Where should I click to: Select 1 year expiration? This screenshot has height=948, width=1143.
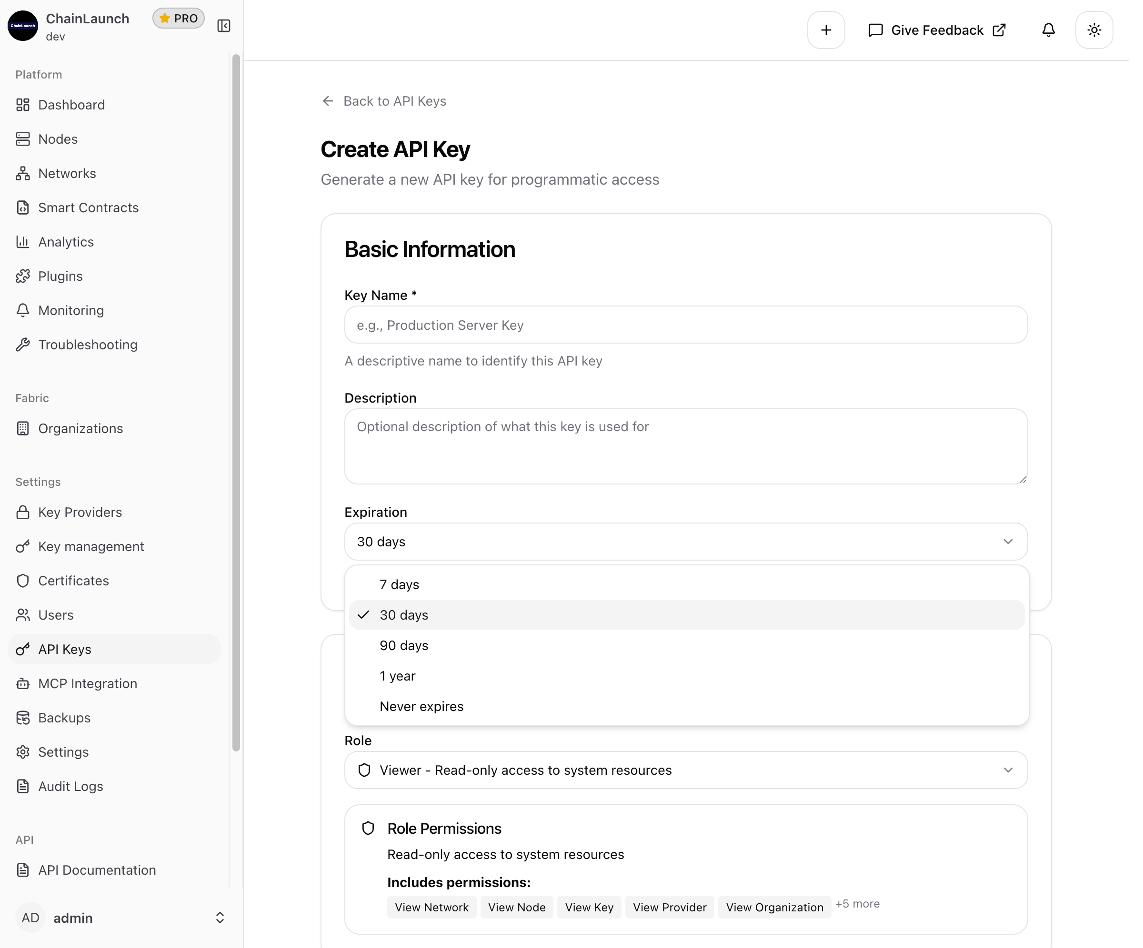[x=397, y=676]
